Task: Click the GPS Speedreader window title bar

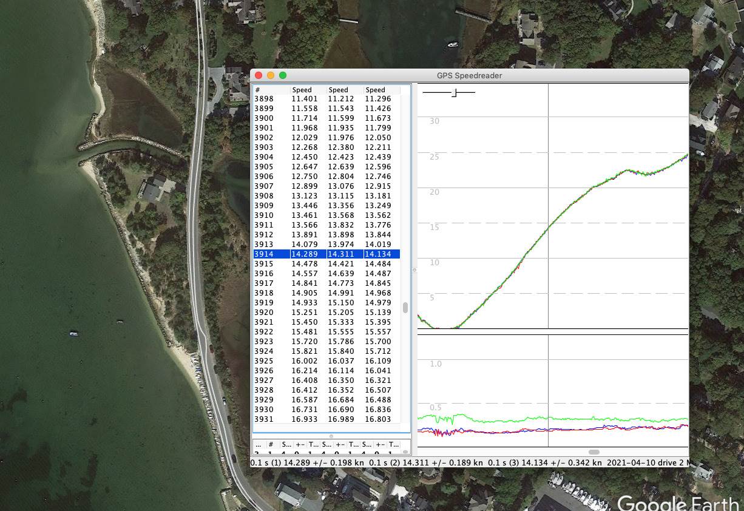Action: (x=469, y=75)
